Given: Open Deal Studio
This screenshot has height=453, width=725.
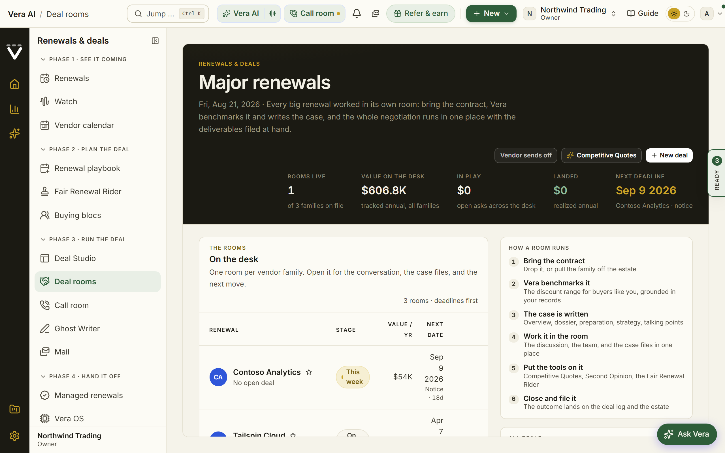Looking at the screenshot, I should click(98, 258).
